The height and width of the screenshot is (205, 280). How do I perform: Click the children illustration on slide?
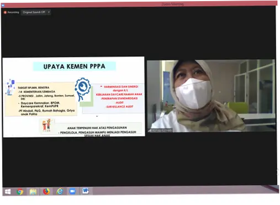click(x=46, y=125)
